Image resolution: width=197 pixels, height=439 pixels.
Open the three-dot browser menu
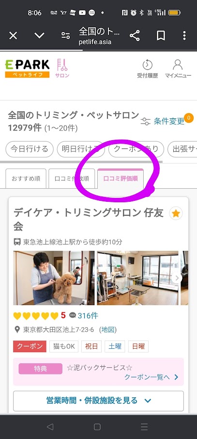tap(184, 36)
